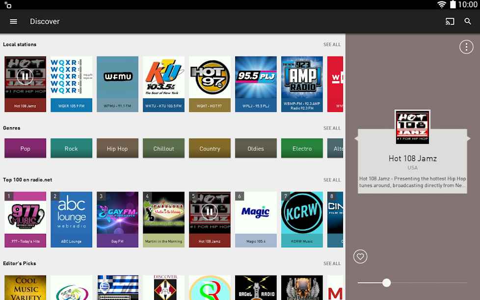This screenshot has width=480, height=300.
Task: Tap the Wi-Fi status icon
Action: (442, 4)
